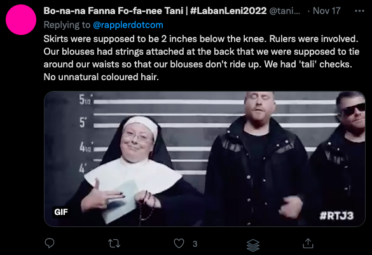Like the tweet with the heart icon

[x=179, y=244]
